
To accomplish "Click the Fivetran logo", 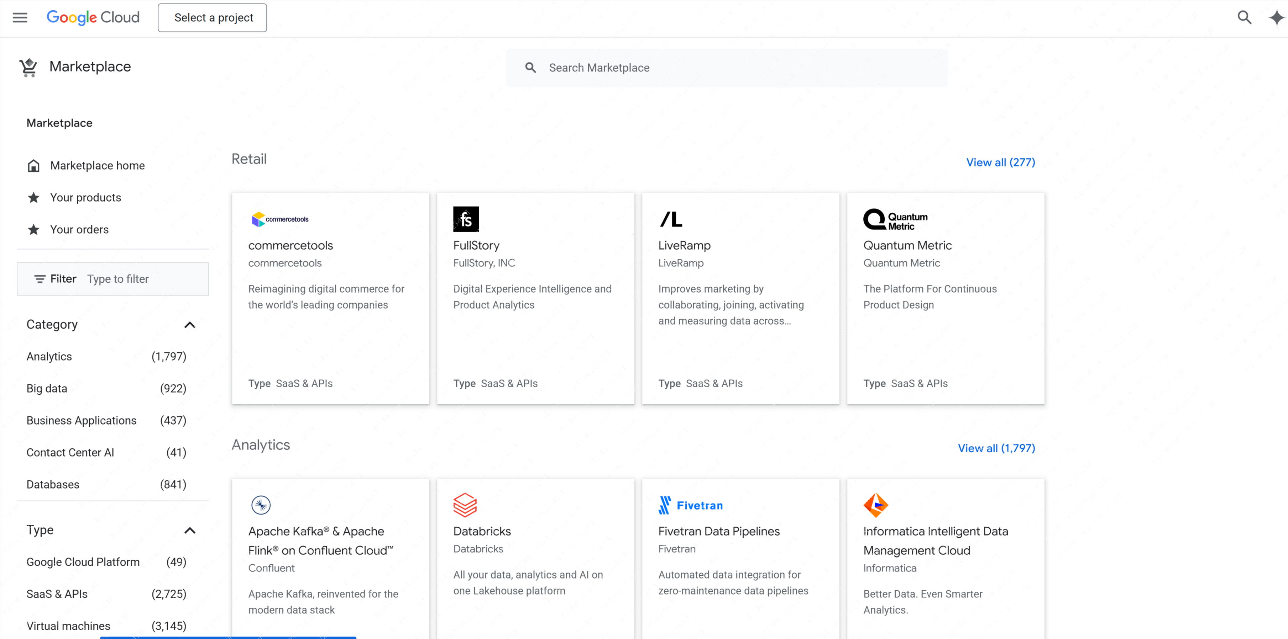I will 691,505.
